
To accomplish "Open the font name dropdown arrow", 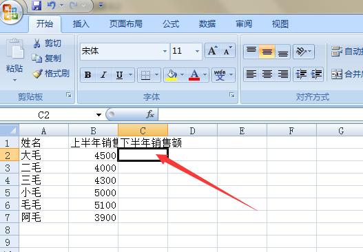I will tap(165, 51).
